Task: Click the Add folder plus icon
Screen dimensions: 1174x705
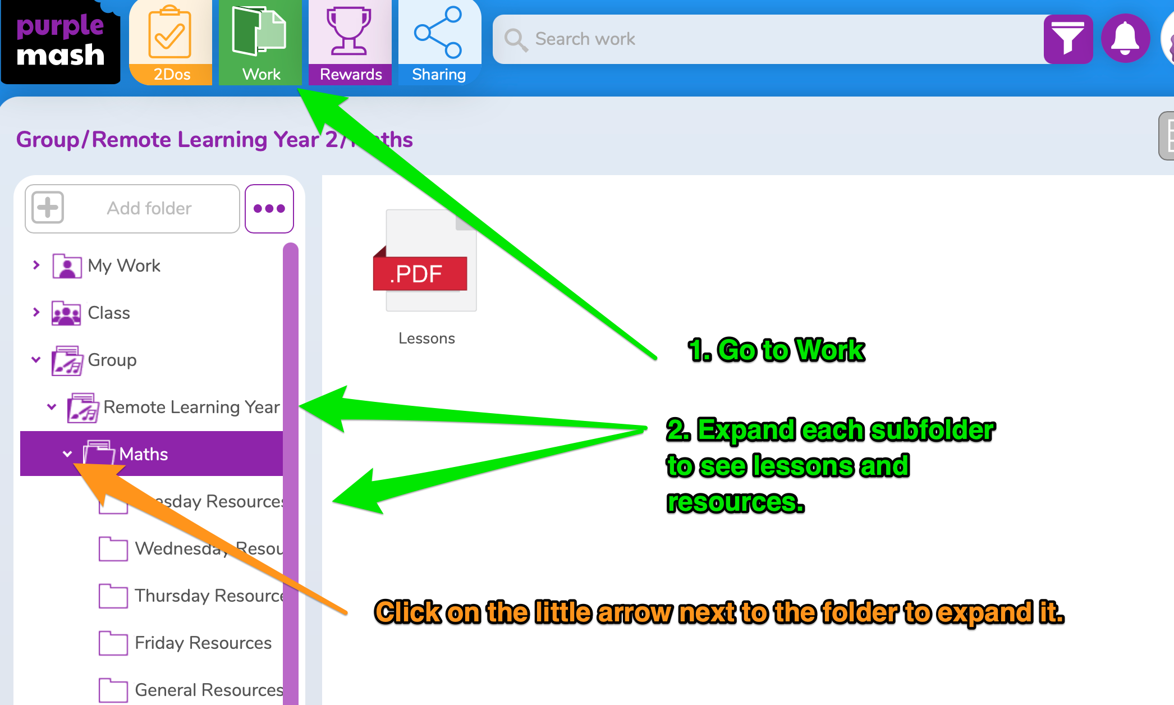Action: [48, 208]
